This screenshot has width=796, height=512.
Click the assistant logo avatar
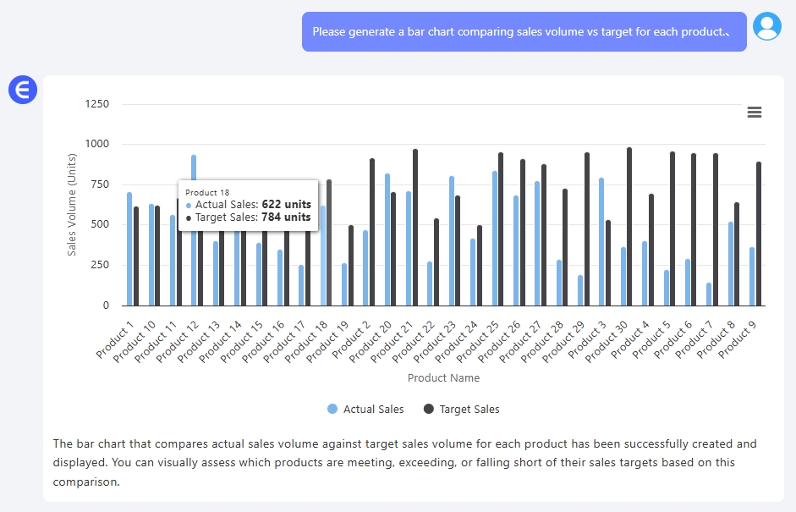pyautogui.click(x=23, y=90)
